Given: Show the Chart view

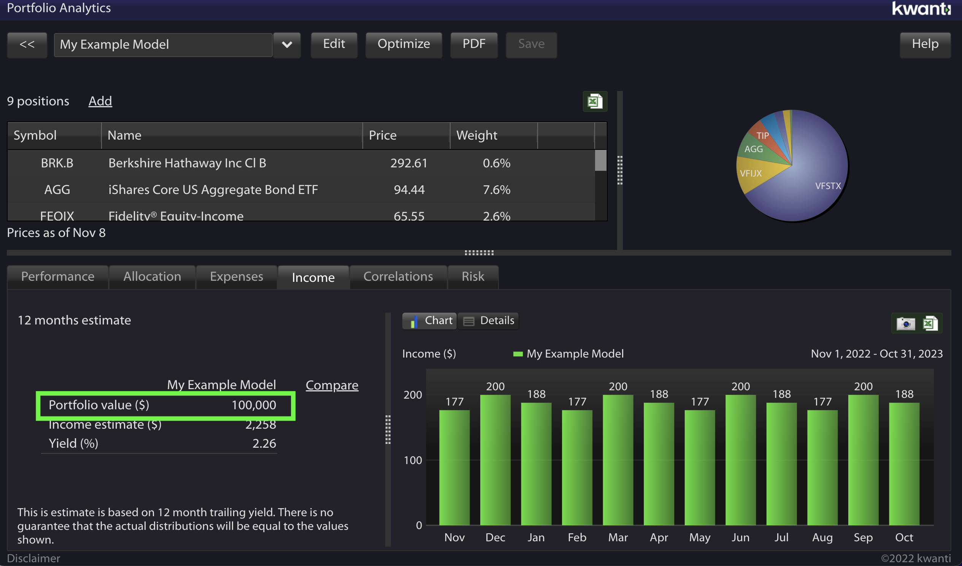Looking at the screenshot, I should tap(429, 321).
